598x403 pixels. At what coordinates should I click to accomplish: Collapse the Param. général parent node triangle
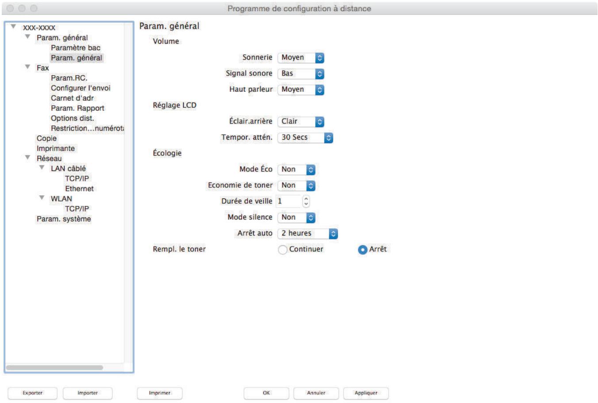pos(27,37)
